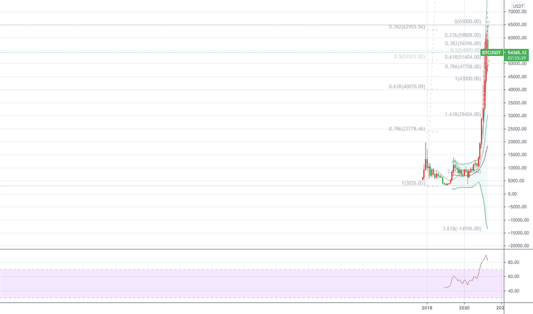533x314 pixels.
Task: Click the 80.00 RSI axis label
Action: [514, 263]
